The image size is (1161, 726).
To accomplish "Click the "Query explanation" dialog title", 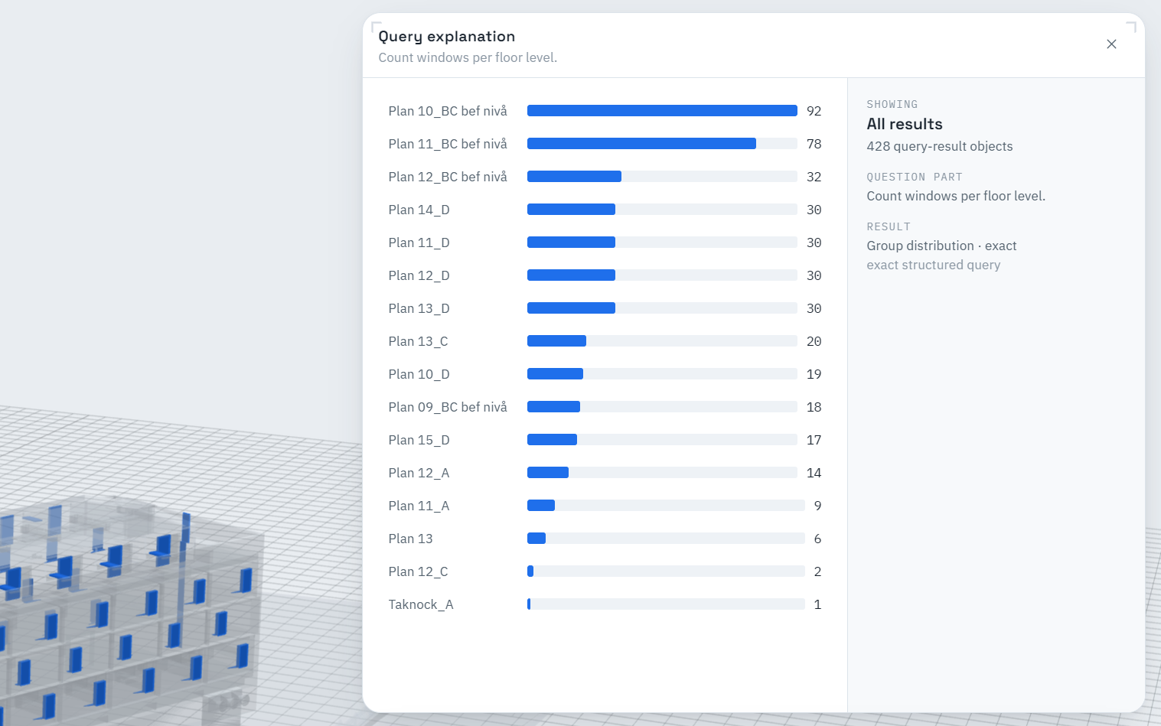I will (446, 37).
